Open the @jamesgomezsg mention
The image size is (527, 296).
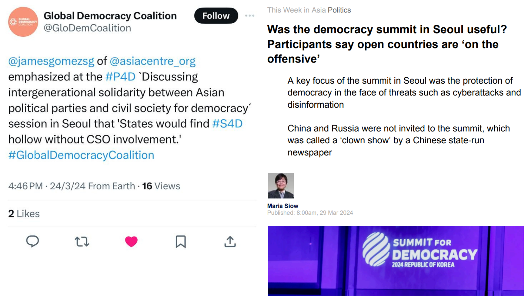point(51,61)
